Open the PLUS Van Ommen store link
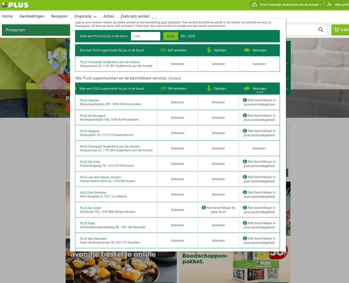349x283 pixels. tap(93, 192)
